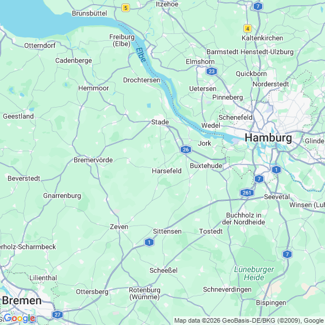325x325 pixels.
Task: Click the Lüneburger Heide park label
Action: 254,273
